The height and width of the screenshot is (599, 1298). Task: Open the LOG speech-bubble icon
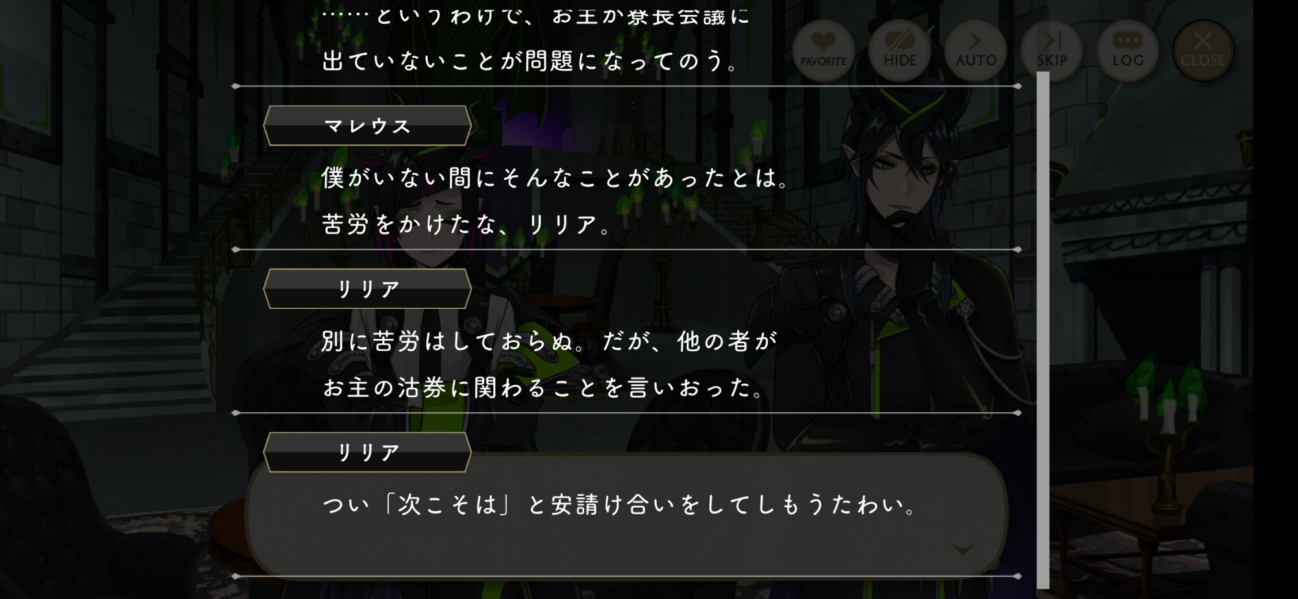(1128, 51)
